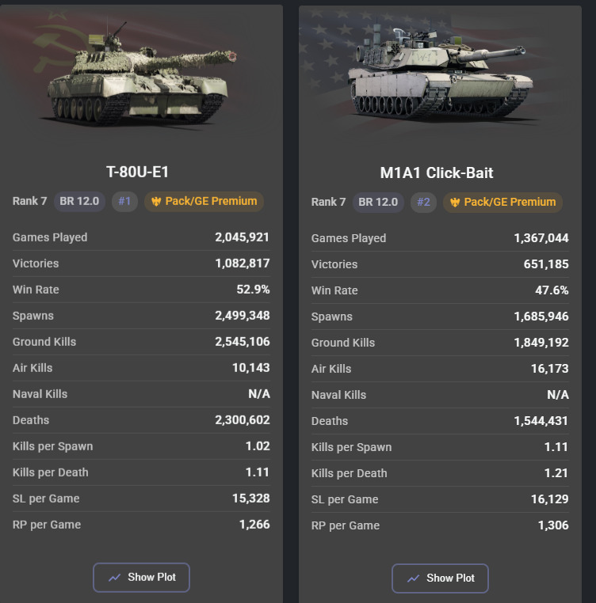
Task: Show plot for the T-80U-E1
Action: click(x=141, y=578)
